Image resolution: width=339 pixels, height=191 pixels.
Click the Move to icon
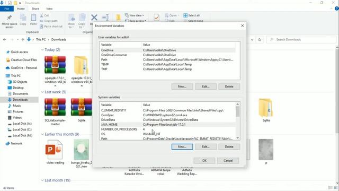click(x=72, y=18)
